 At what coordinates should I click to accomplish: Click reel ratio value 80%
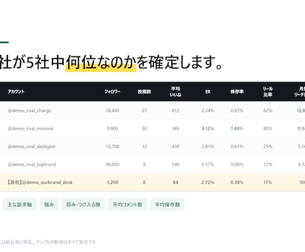[268, 129]
